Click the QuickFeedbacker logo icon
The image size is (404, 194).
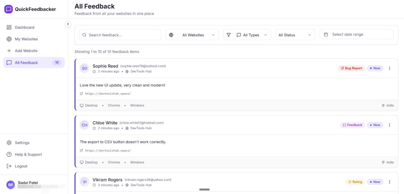(8, 9)
